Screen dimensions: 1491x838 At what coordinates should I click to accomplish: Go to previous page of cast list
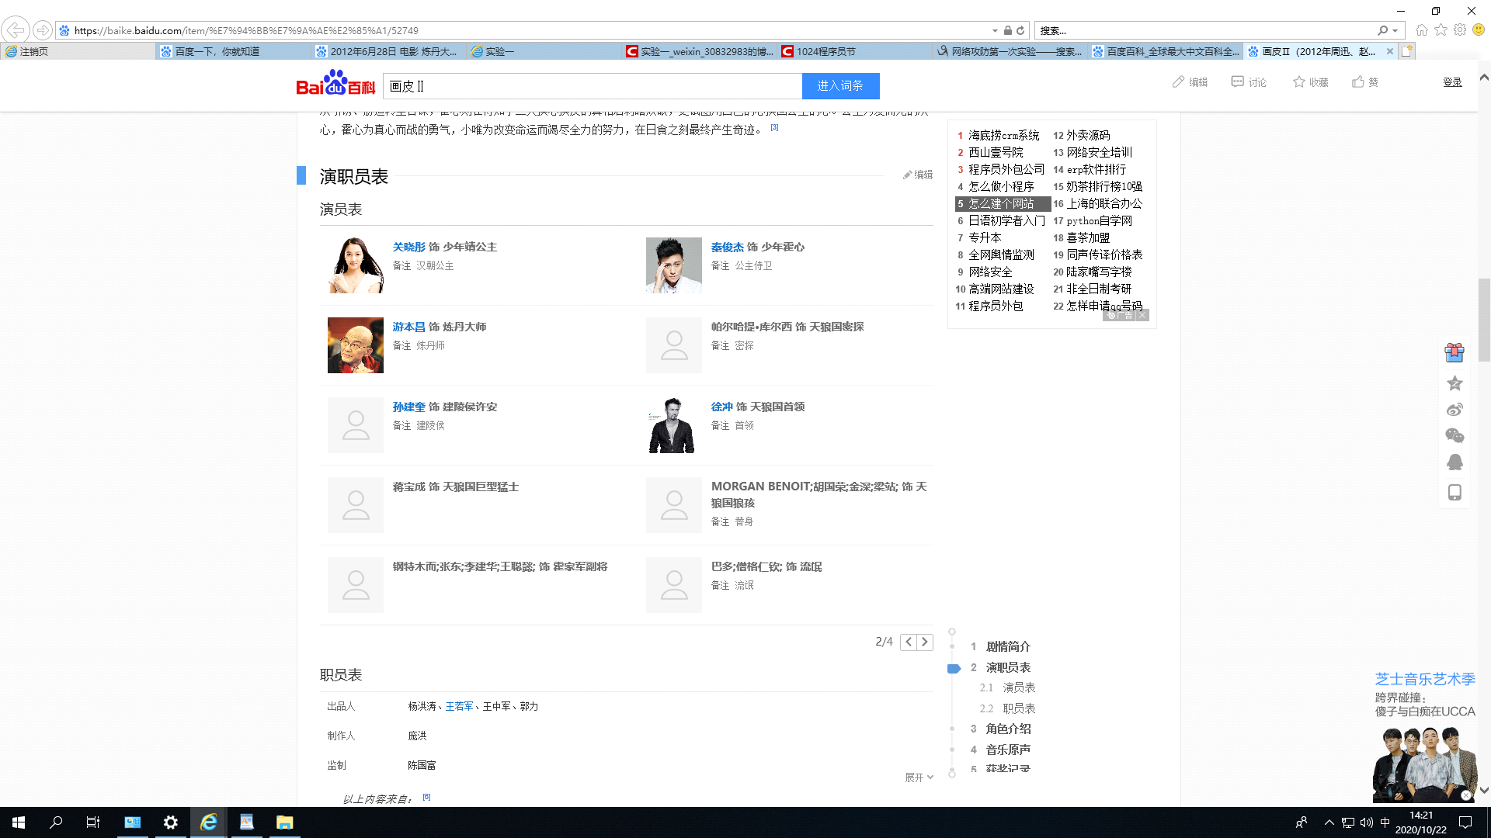(x=909, y=642)
